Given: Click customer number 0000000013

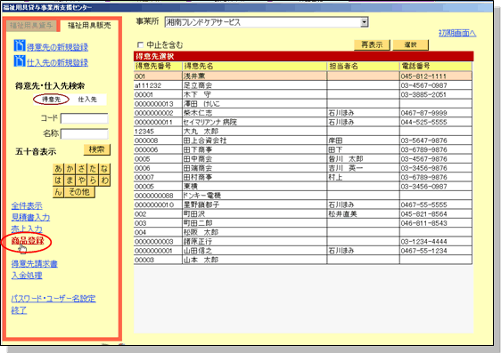Looking at the screenshot, I should pyautogui.click(x=154, y=104).
